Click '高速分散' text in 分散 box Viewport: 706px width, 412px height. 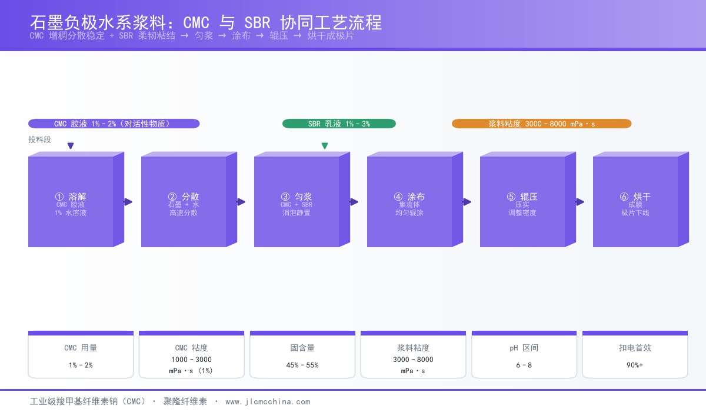pos(184,213)
